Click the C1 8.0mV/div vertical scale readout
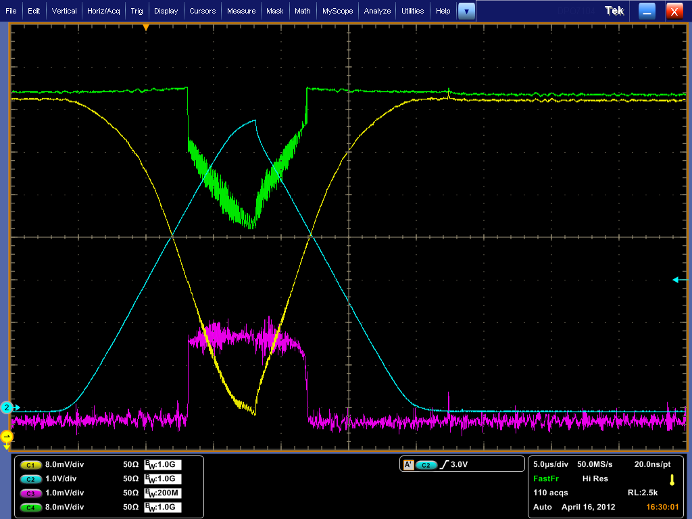Image resolution: width=692 pixels, height=519 pixels. (x=65, y=465)
